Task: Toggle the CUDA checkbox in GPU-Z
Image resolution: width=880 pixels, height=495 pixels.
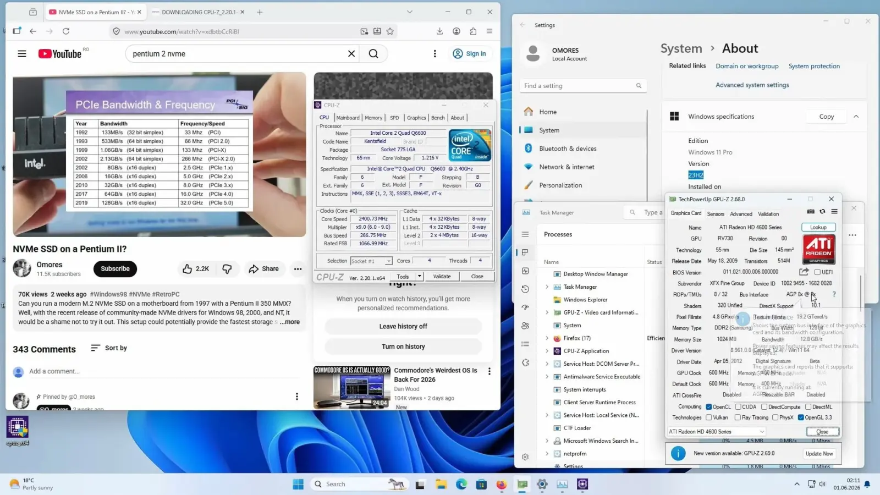Action: click(x=738, y=407)
